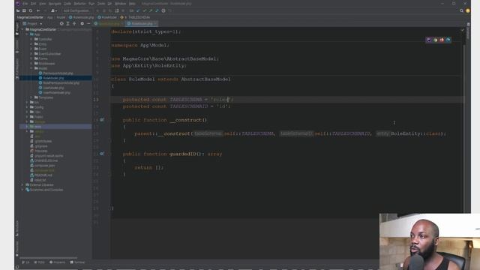The image size is (480, 270).
Task: Open file in Edge browser icon
Action: (448, 40)
